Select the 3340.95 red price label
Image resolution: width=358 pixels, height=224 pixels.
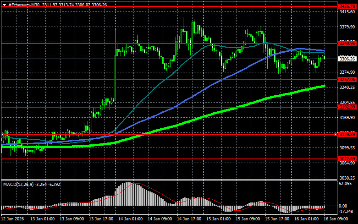(347, 43)
